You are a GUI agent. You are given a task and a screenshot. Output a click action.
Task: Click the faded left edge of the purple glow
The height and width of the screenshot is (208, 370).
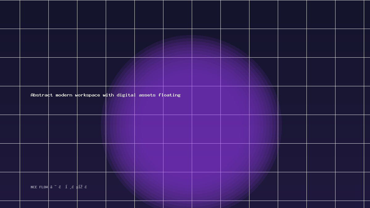(x=103, y=125)
